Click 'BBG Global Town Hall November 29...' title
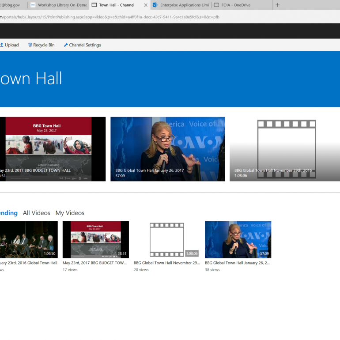The image size is (340, 340). click(167, 263)
